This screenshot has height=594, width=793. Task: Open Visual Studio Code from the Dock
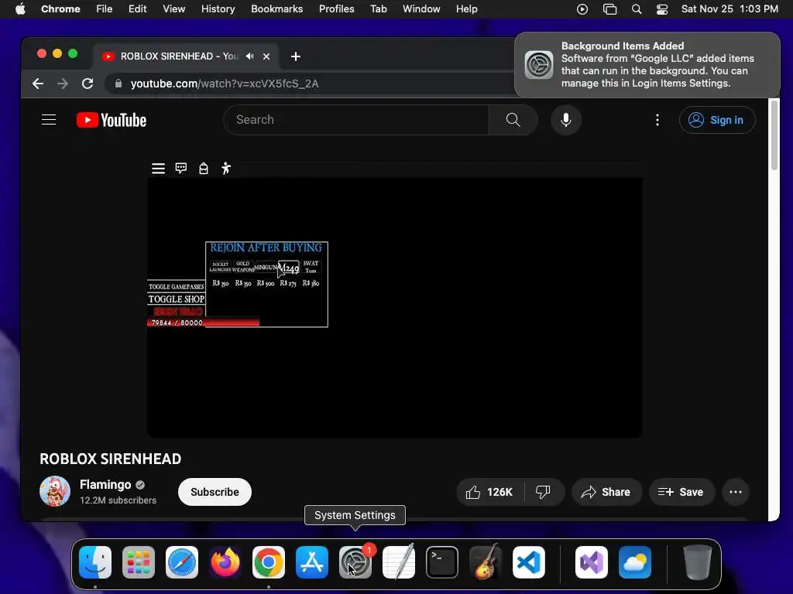528,562
